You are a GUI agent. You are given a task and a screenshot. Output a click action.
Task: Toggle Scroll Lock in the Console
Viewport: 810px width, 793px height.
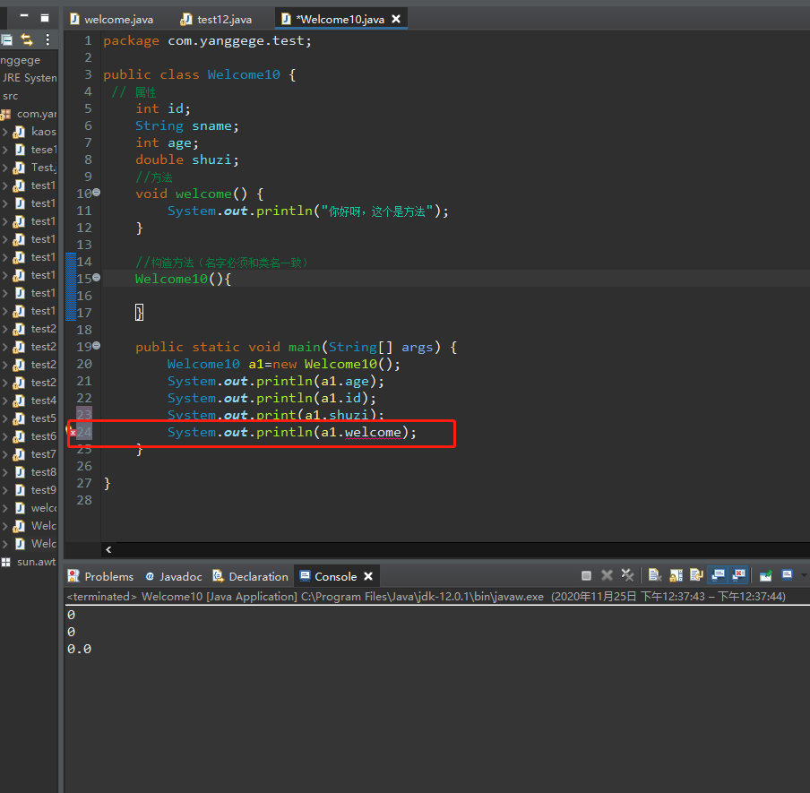click(x=676, y=575)
